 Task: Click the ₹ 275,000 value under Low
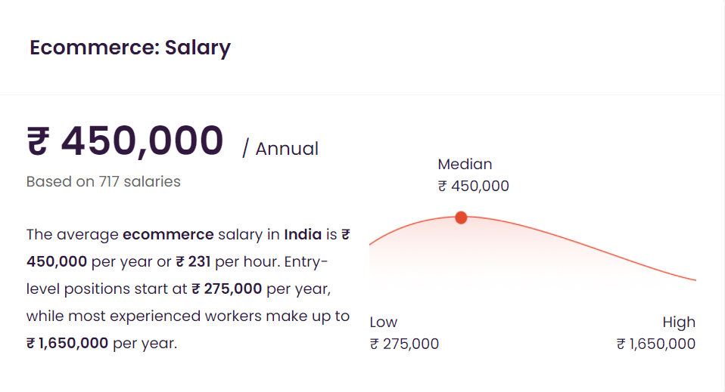[x=404, y=344]
